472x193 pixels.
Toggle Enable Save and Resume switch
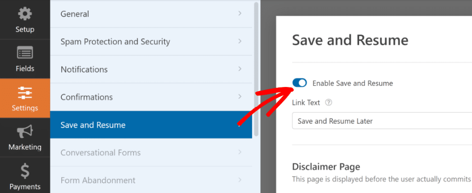pyautogui.click(x=300, y=83)
